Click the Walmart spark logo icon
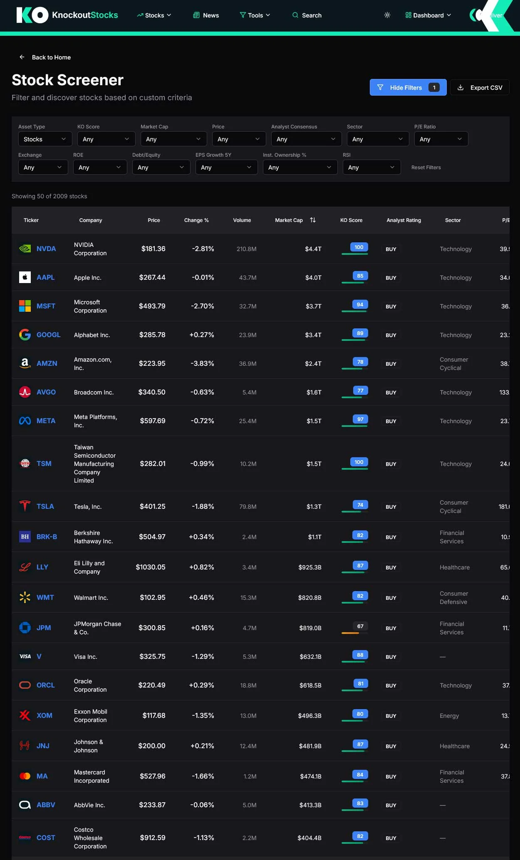 [25, 597]
